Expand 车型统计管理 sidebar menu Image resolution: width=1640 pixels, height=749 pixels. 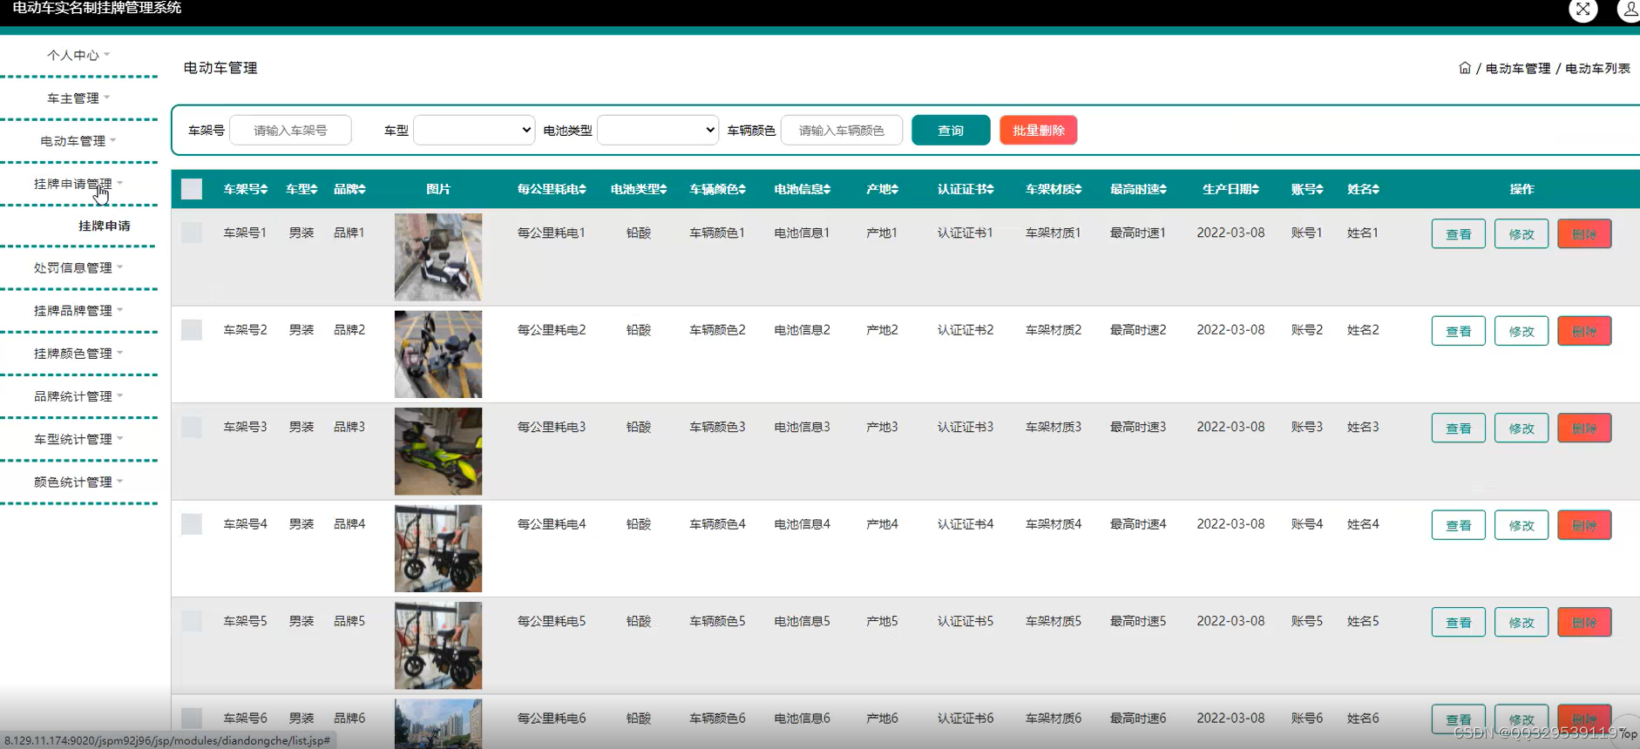coord(78,439)
